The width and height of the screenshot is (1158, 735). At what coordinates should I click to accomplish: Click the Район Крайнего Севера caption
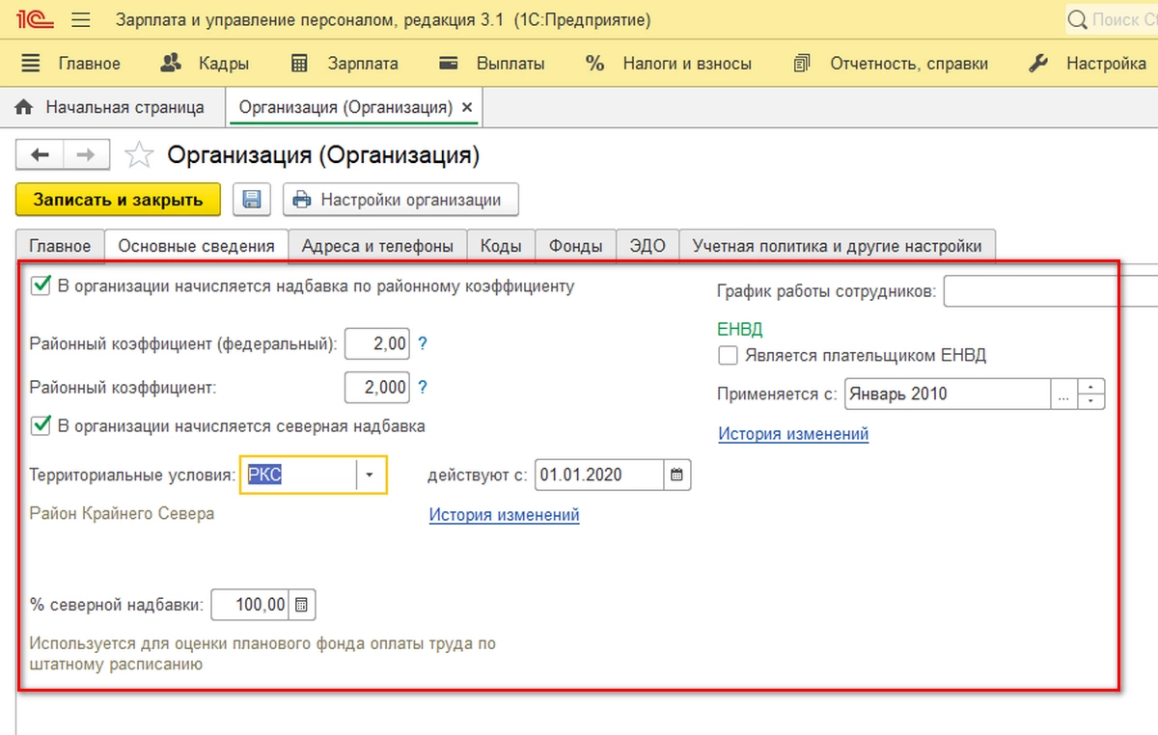122,513
